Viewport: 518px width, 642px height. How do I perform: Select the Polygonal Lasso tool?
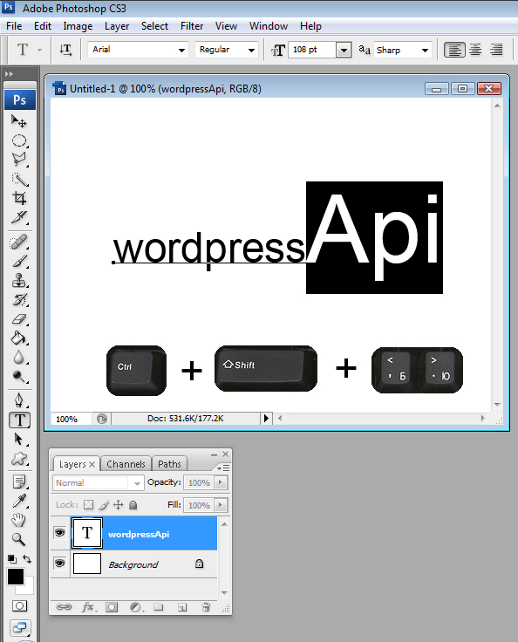[x=19, y=160]
